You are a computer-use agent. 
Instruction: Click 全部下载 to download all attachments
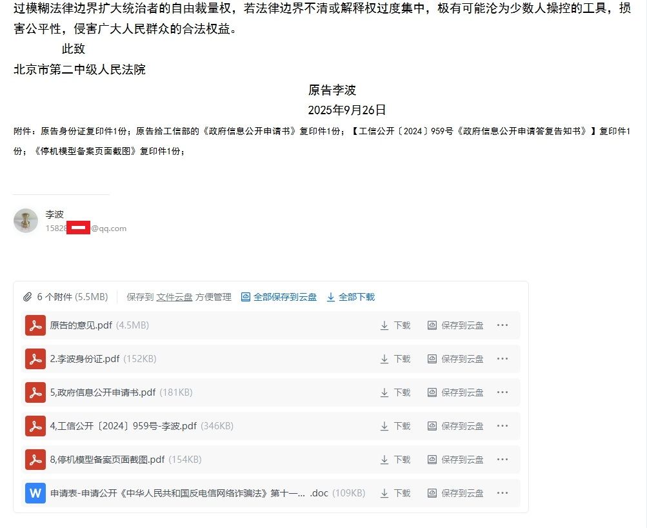(350, 297)
